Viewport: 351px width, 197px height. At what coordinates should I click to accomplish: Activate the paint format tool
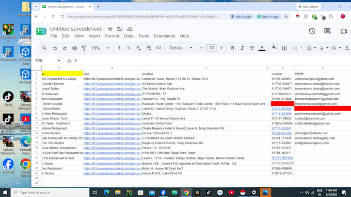point(84,48)
